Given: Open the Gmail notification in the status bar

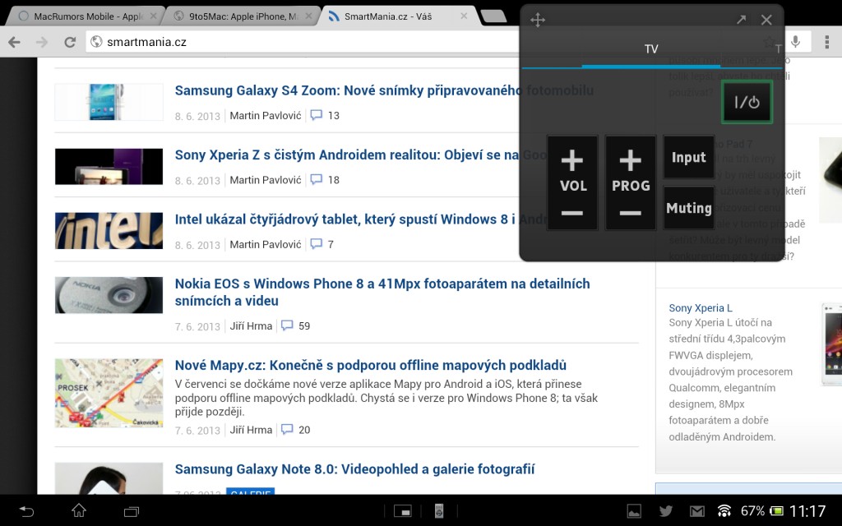Looking at the screenshot, I should tap(697, 511).
